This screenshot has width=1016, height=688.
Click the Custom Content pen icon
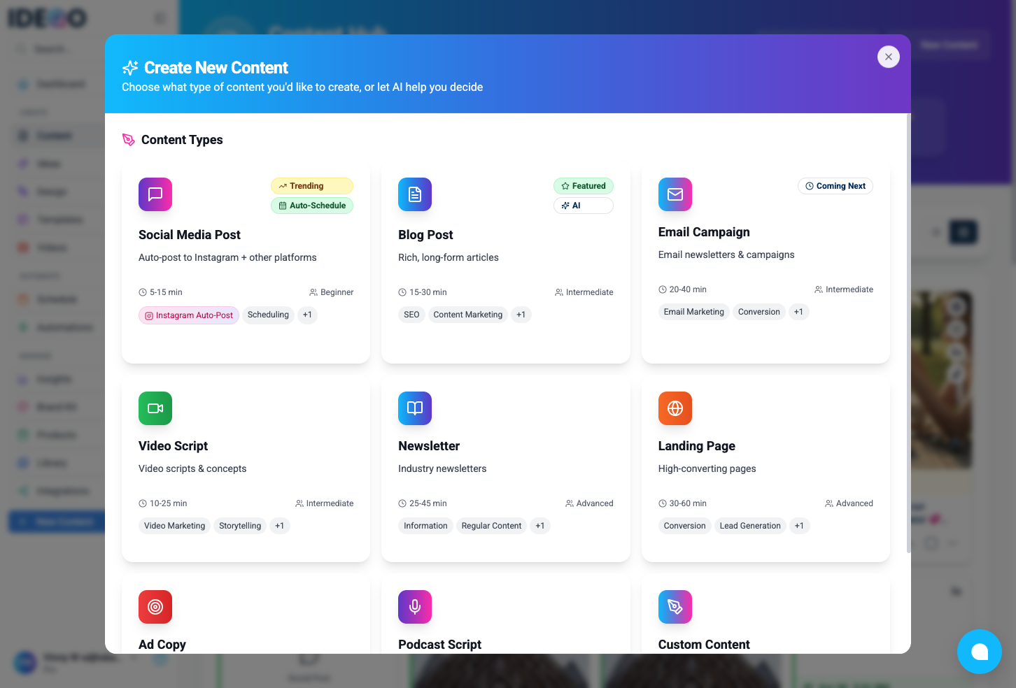(675, 607)
